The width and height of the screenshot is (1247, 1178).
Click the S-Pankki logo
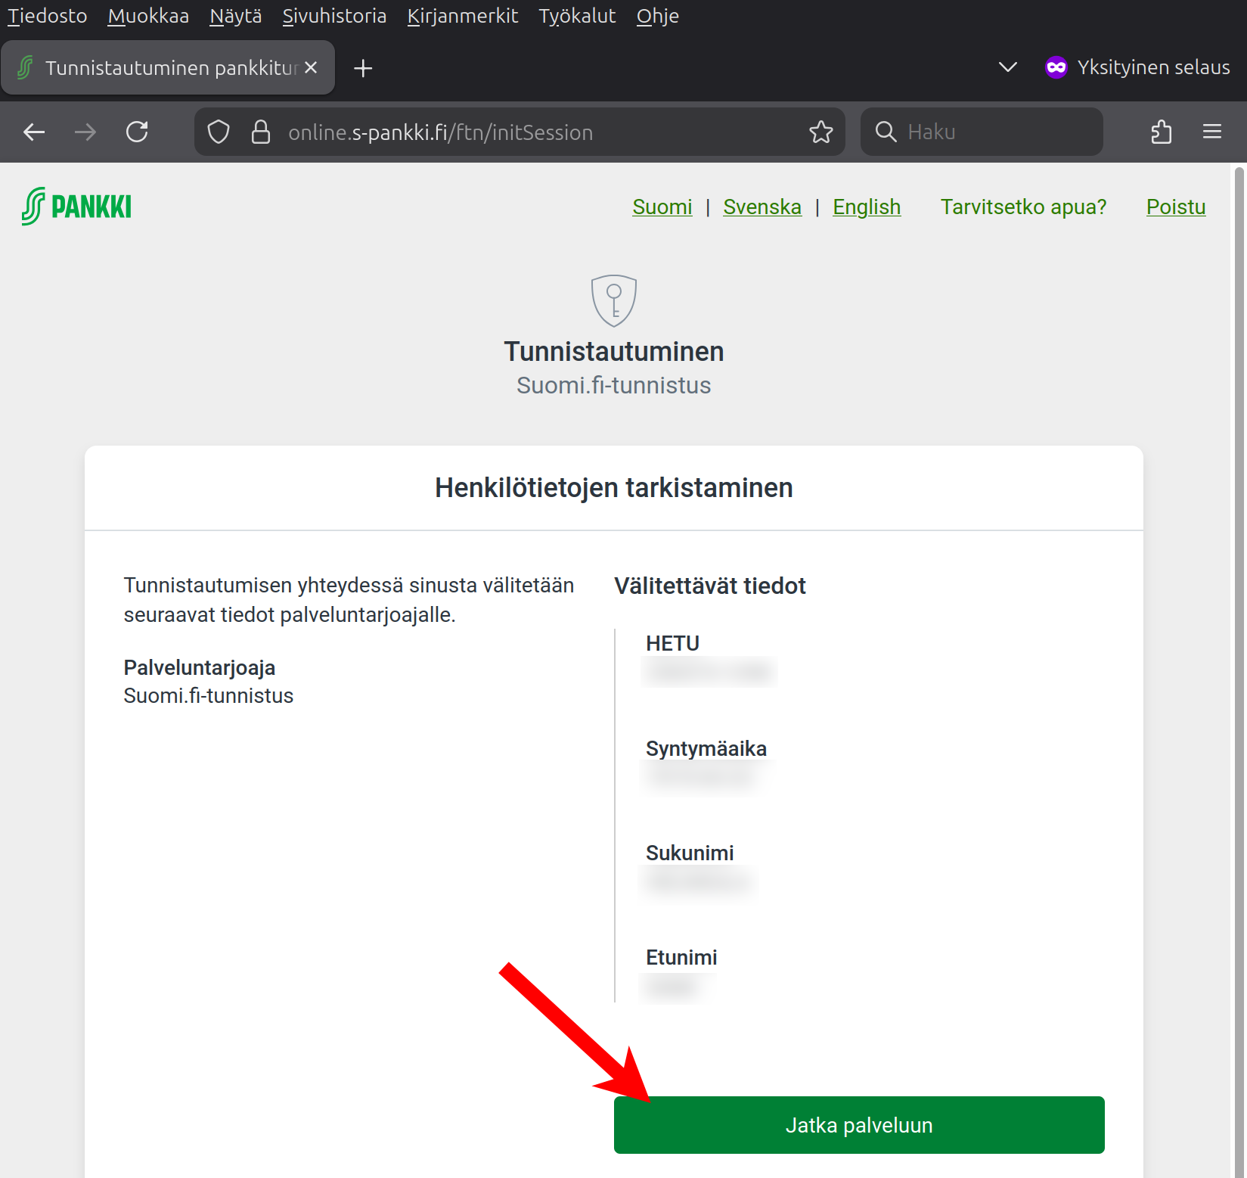76,207
